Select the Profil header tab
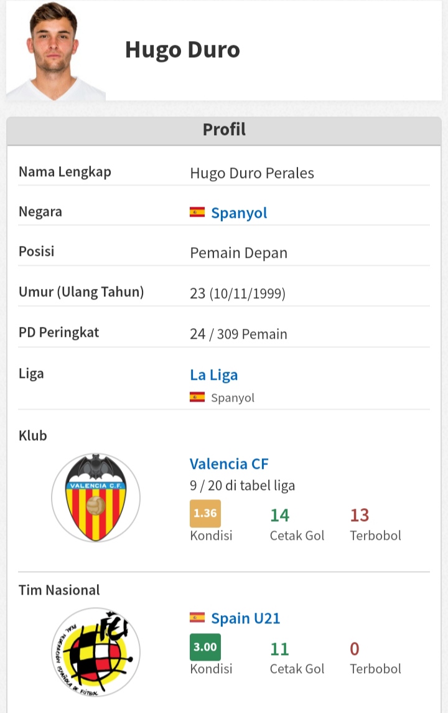Image resolution: width=448 pixels, height=713 pixels. (x=223, y=130)
